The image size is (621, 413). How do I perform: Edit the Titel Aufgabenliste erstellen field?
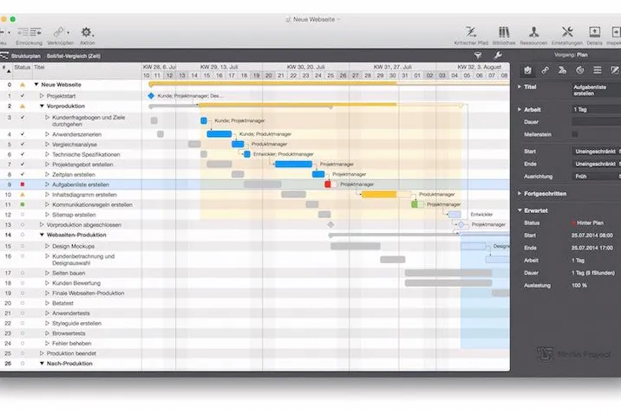coord(596,90)
